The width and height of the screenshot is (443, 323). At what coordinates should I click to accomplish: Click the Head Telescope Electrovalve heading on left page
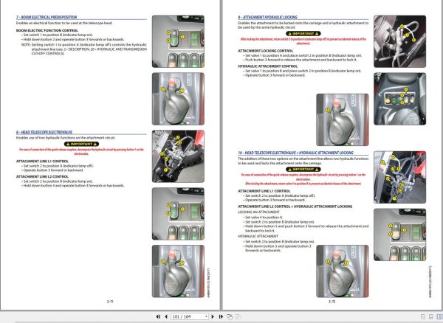(x=44, y=132)
